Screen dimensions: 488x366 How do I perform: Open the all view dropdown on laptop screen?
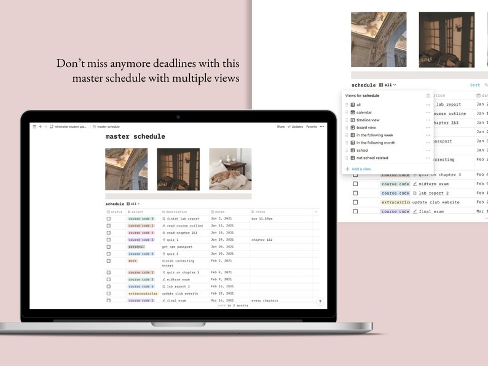point(133,204)
